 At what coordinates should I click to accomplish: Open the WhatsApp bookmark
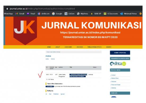click(8, 14)
